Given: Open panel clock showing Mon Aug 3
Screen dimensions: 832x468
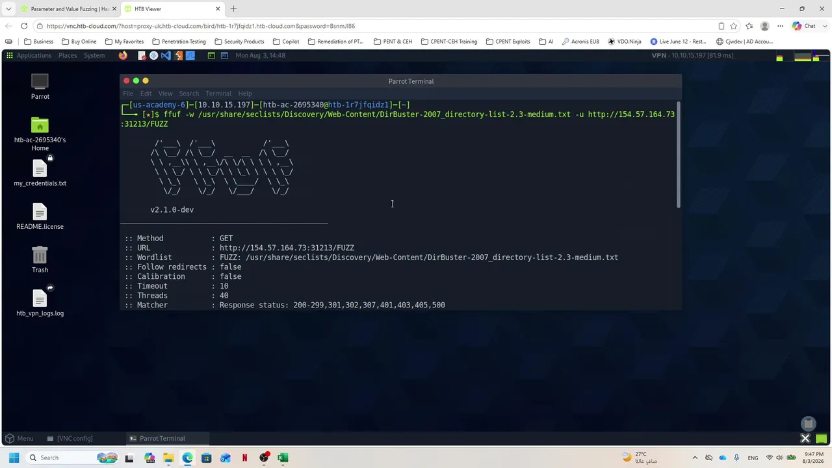Looking at the screenshot, I should [x=260, y=55].
